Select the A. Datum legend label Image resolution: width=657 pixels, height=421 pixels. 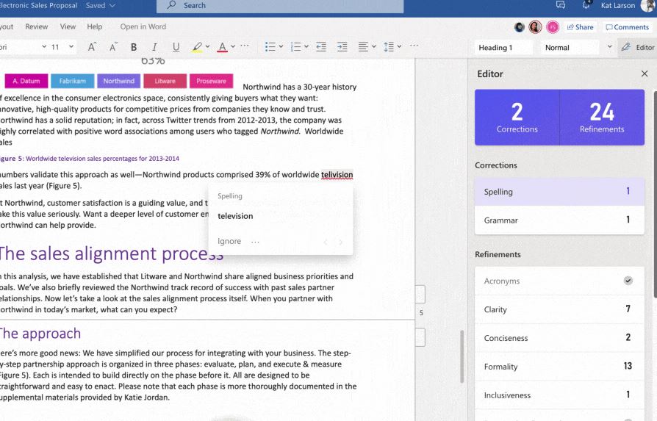click(x=26, y=81)
